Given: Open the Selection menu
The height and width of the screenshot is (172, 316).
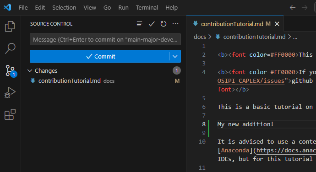Looking at the screenshot, I should [x=64, y=8].
